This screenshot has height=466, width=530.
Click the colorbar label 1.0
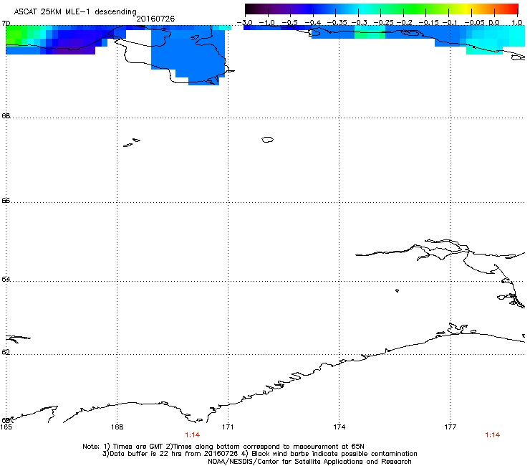click(517, 23)
